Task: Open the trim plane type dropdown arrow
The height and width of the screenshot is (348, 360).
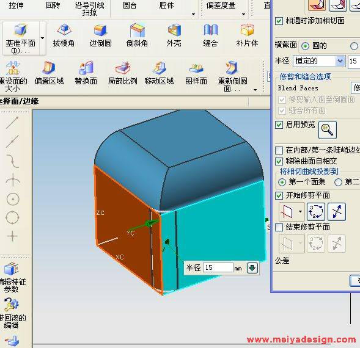Action: click(300, 211)
